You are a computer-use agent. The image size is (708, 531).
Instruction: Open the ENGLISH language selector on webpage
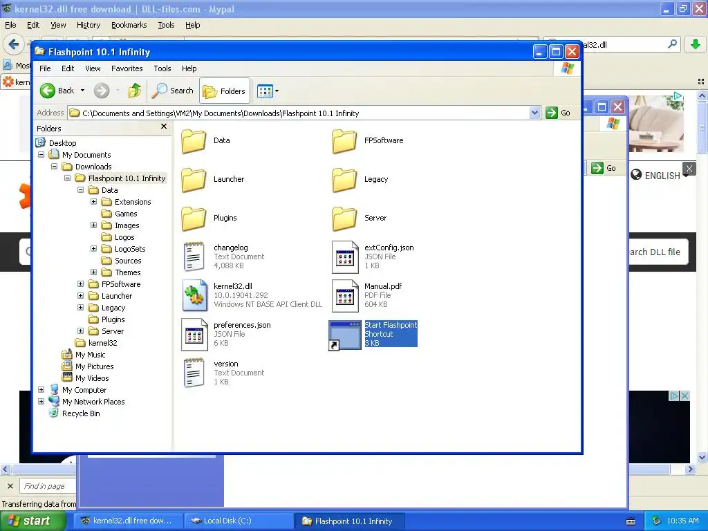(x=660, y=175)
